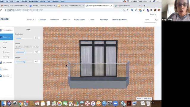Open Finder from the dock
The width and height of the screenshot is (190, 107).
tap(4, 103)
